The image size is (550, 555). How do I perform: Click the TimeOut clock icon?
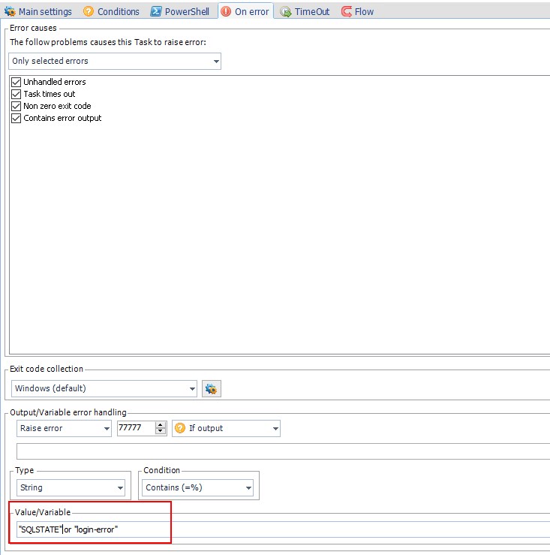[286, 11]
